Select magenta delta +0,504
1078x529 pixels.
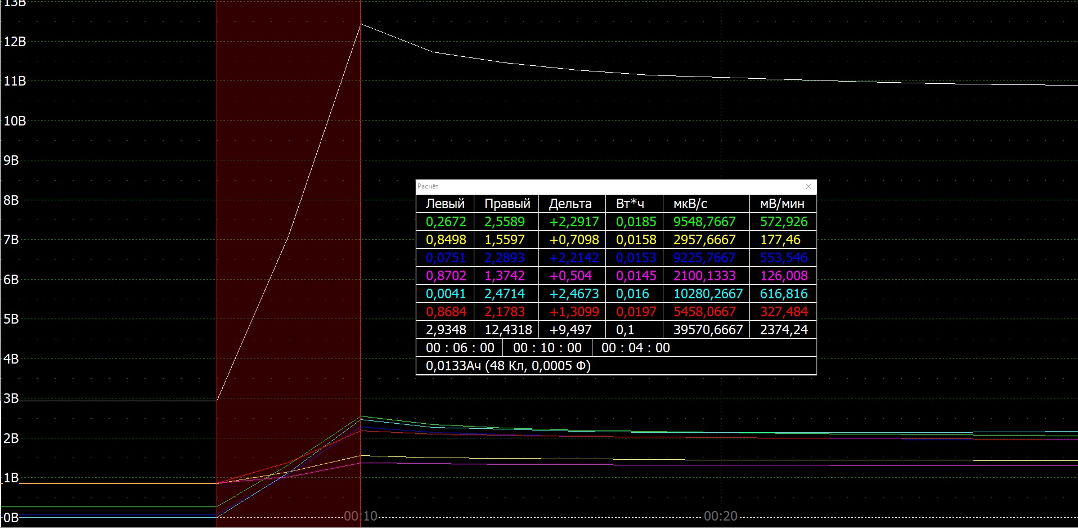[570, 276]
